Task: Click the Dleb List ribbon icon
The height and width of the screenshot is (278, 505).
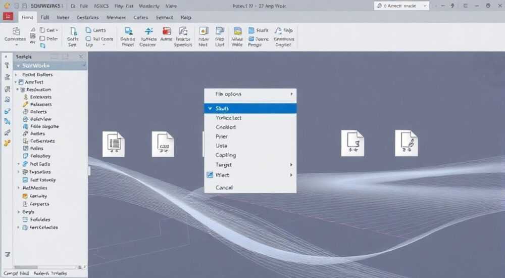Action: [x=220, y=31]
